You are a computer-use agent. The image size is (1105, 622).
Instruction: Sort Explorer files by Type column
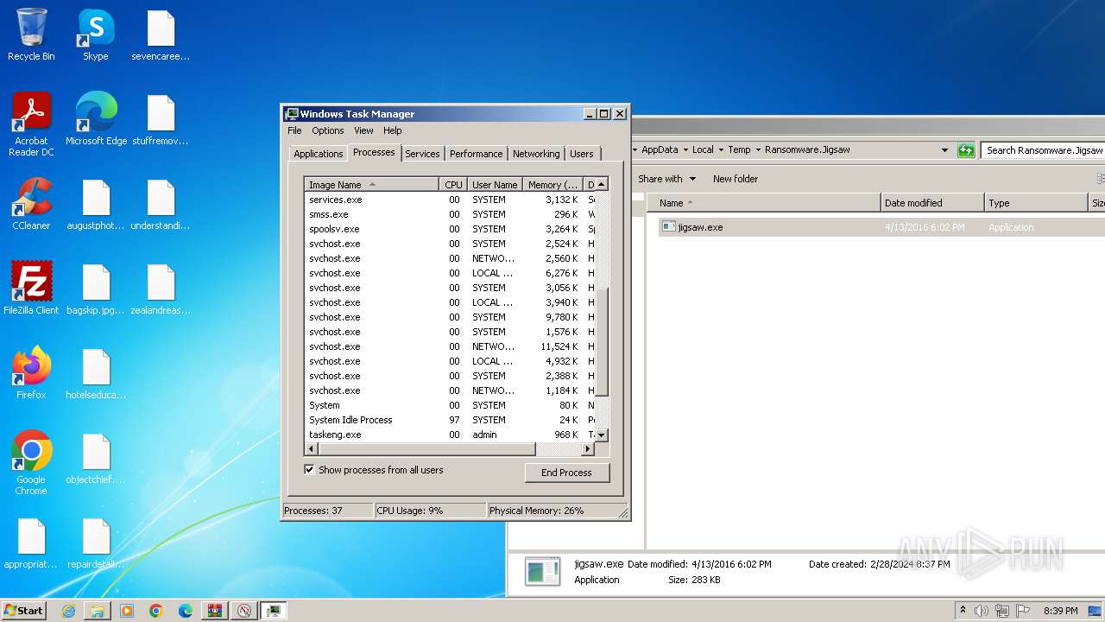coord(1036,203)
